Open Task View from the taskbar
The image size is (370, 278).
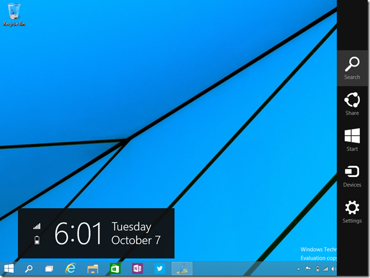click(49, 269)
